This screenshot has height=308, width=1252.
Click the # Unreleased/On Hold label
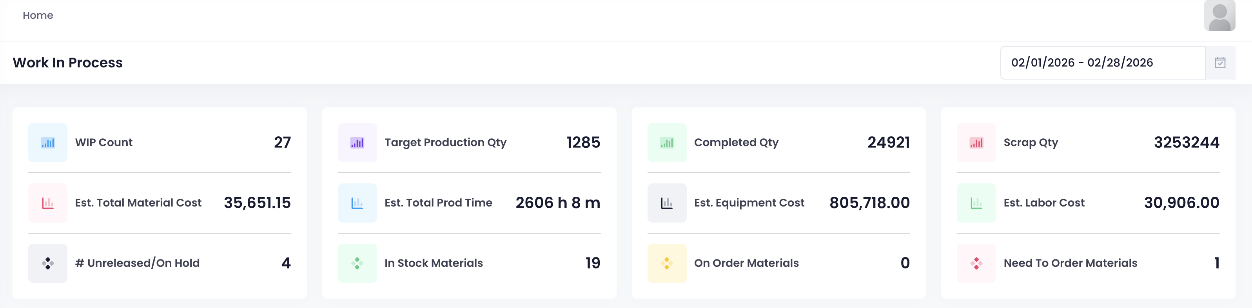coord(137,263)
